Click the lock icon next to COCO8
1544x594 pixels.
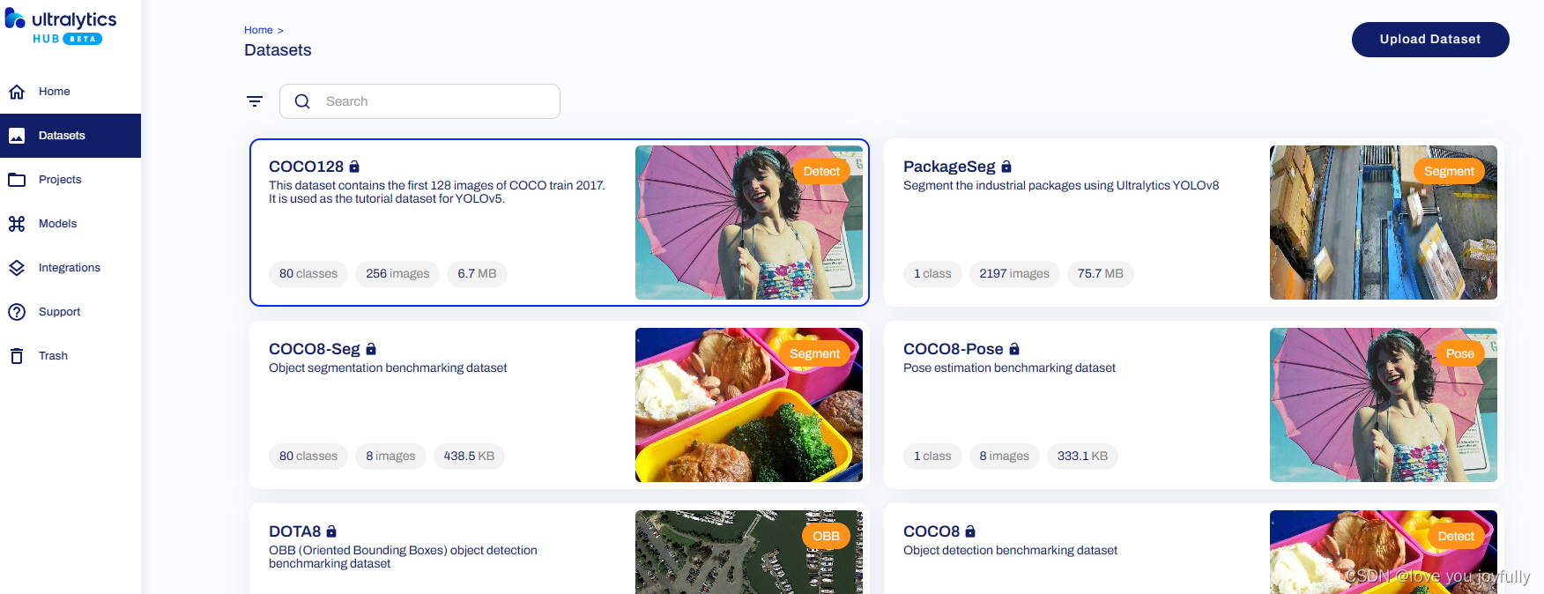(970, 531)
